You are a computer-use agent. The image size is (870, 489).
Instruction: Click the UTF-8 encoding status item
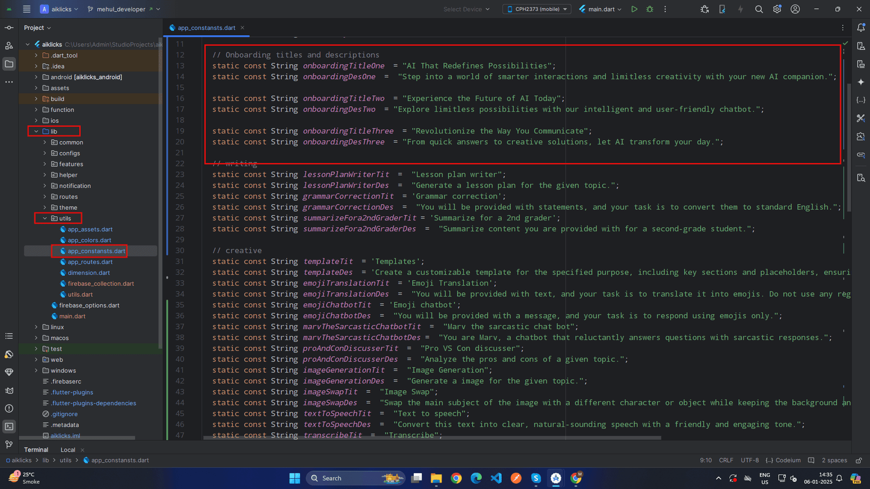tap(749, 460)
